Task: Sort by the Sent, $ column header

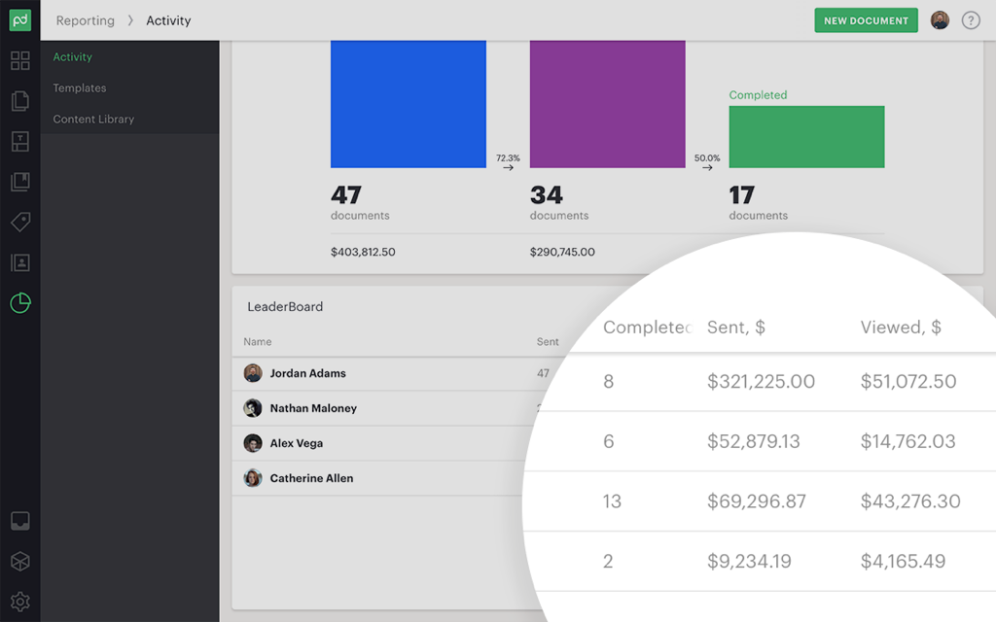Action: [736, 328]
